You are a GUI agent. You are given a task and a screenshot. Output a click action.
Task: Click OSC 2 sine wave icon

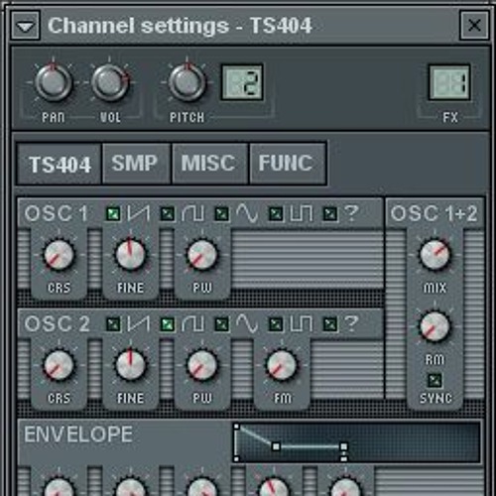(x=247, y=323)
